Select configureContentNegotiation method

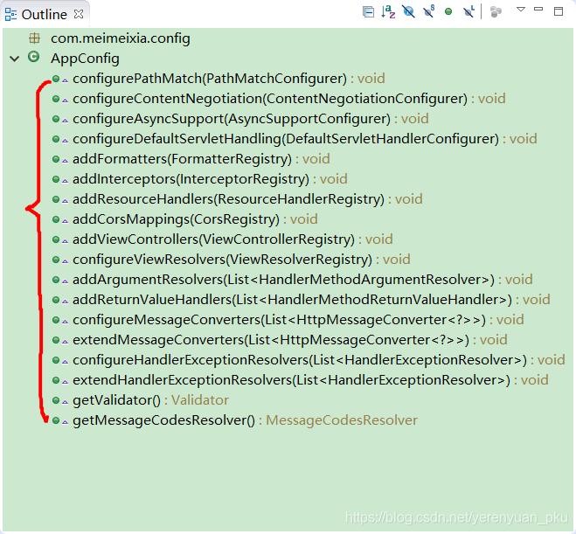coord(288,99)
